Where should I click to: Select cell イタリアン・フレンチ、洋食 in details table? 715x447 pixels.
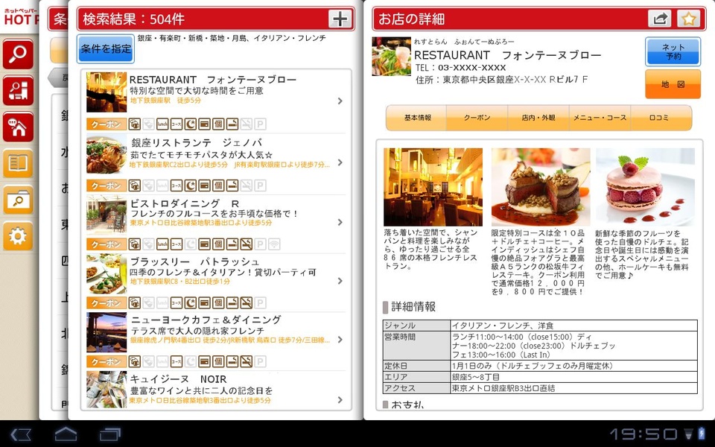573,326
